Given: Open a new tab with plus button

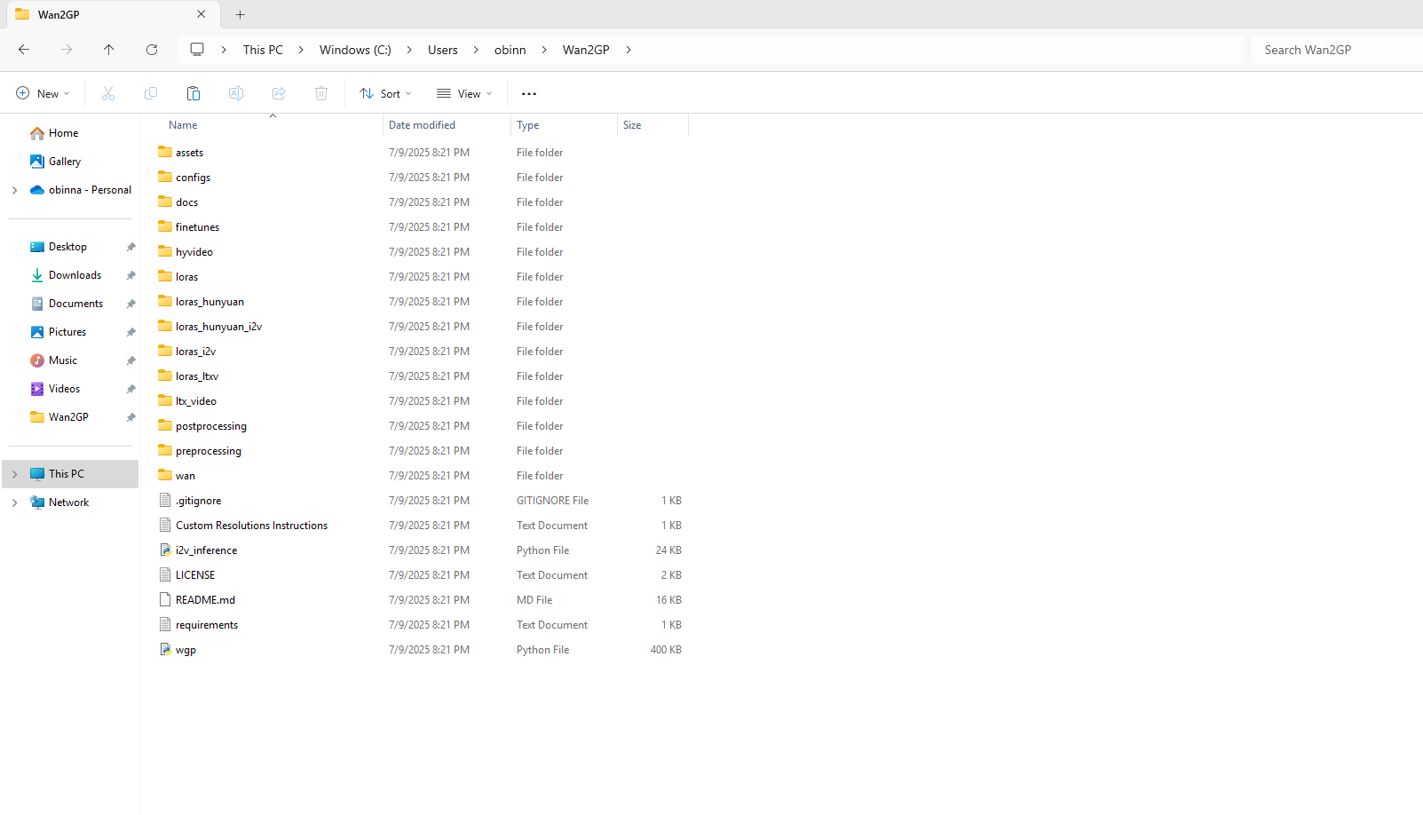Looking at the screenshot, I should point(240,14).
